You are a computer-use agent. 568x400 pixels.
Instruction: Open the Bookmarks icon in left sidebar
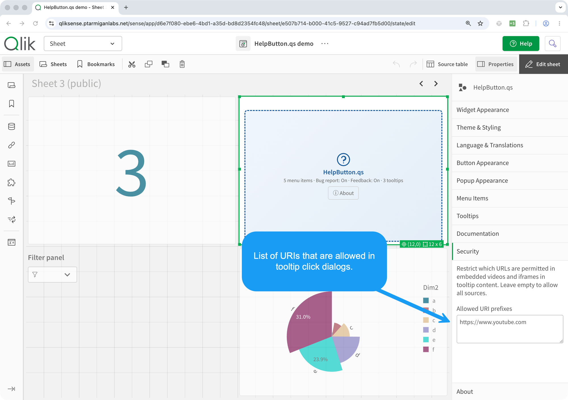11,104
